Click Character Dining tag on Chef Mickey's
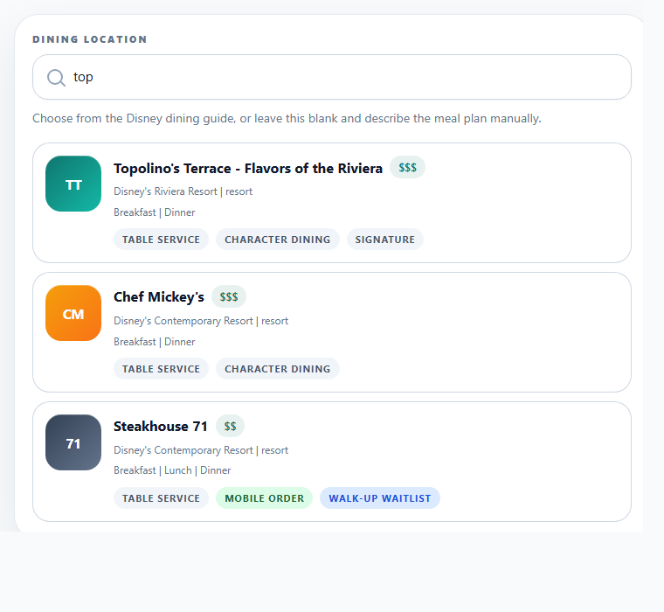 [x=277, y=369]
